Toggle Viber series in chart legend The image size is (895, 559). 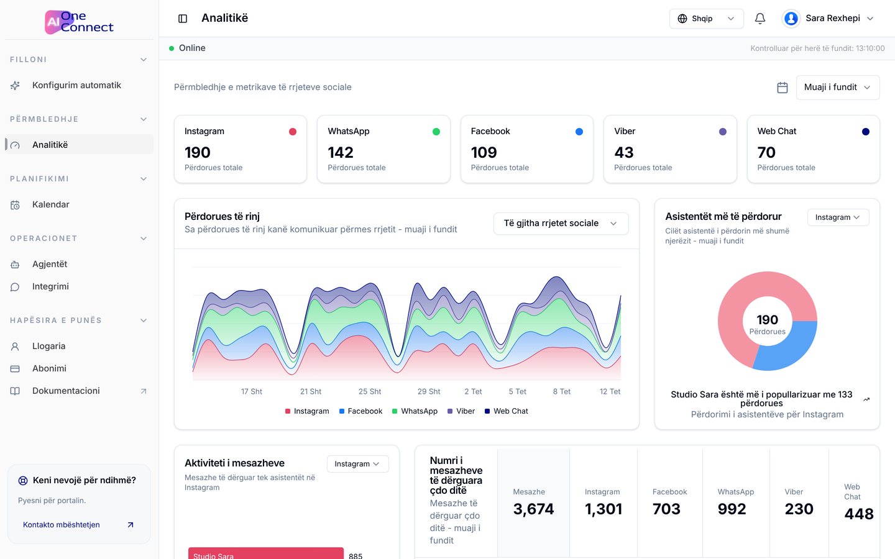pos(461,411)
